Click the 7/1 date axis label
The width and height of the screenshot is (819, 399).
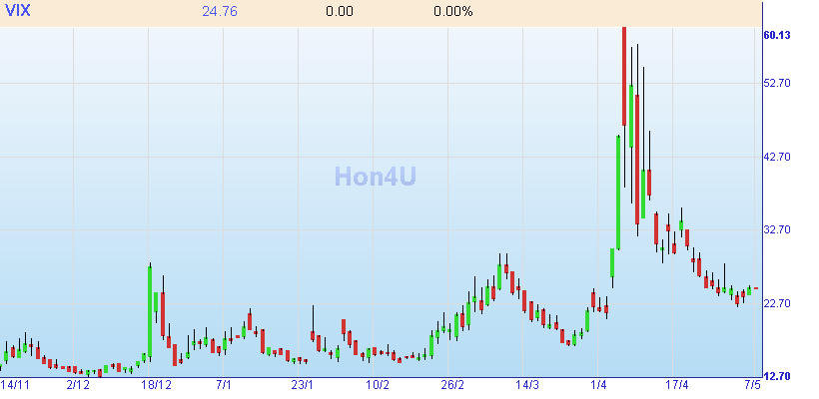[224, 385]
